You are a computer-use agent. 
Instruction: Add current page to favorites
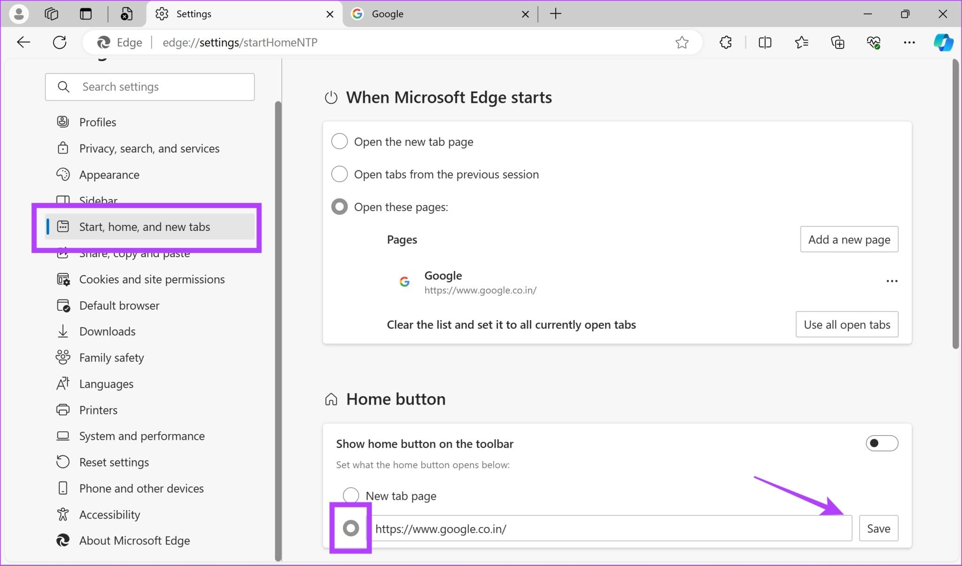click(682, 42)
